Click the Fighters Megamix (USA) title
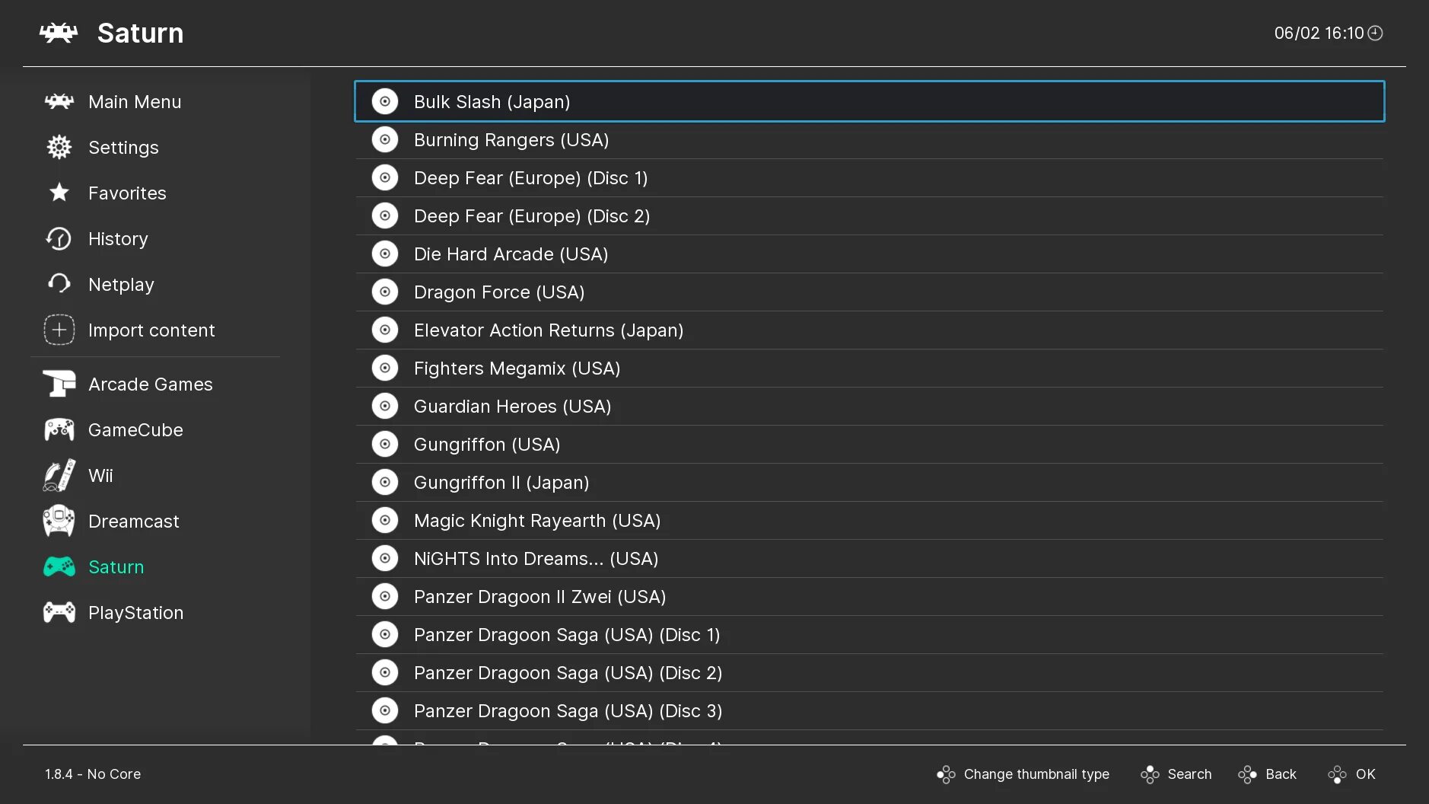 tap(517, 368)
